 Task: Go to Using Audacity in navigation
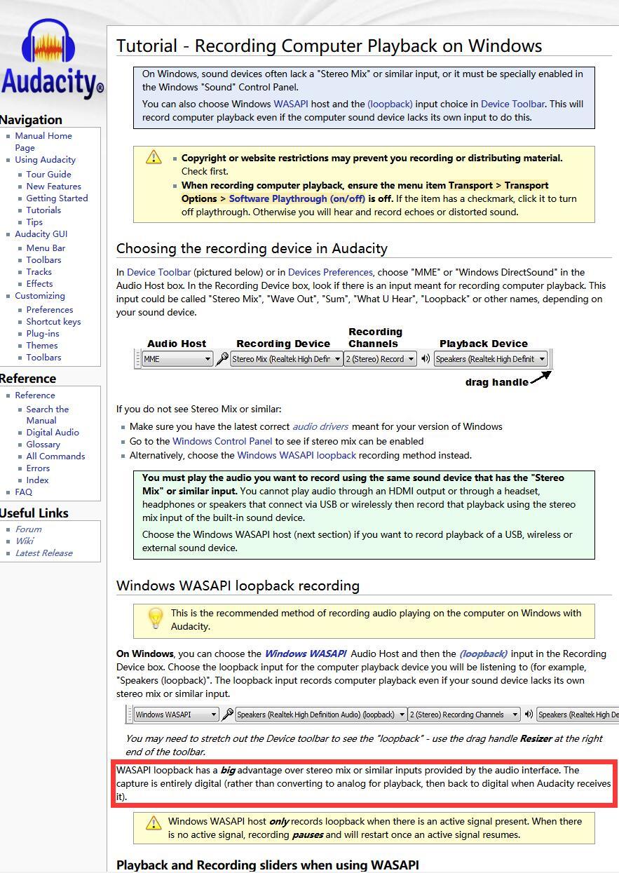[46, 160]
